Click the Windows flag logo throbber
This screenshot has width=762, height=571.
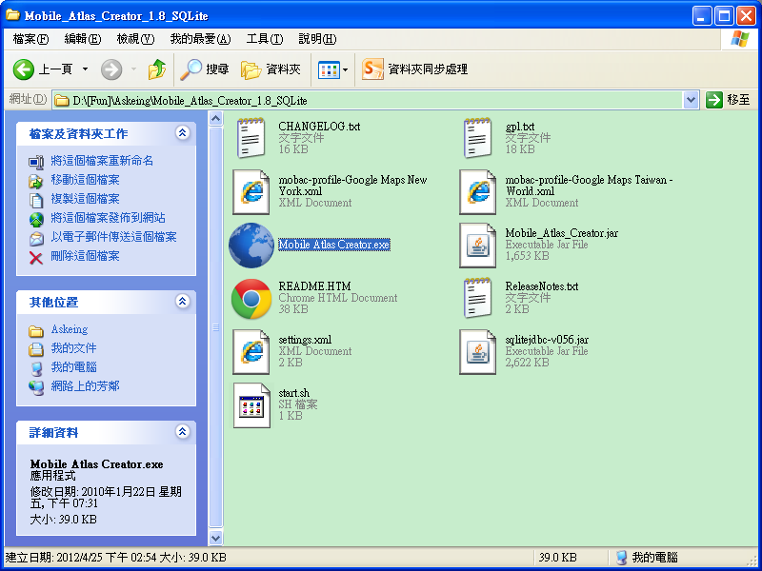(x=740, y=39)
